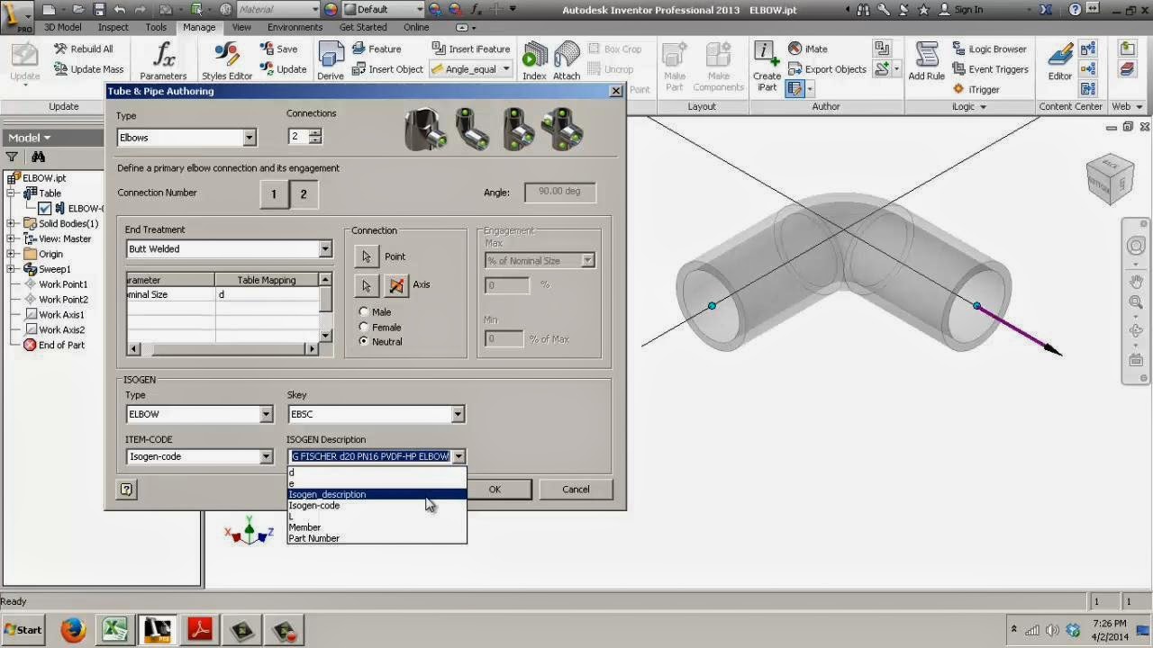Click the Add Rule iLogic tool
The height and width of the screenshot is (648, 1153).
pos(926,61)
